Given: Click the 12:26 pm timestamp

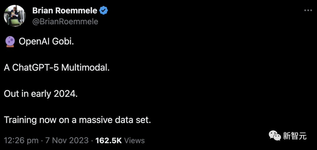Looking at the screenshot, I should click(21, 141).
